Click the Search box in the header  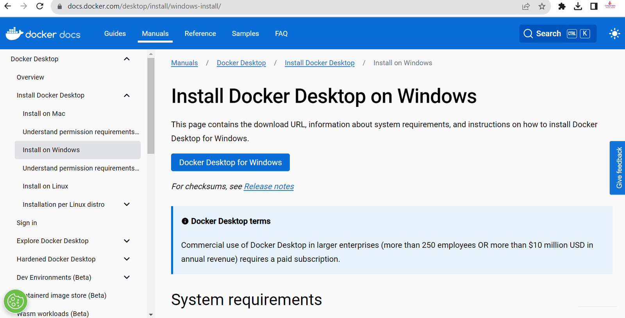558,34
